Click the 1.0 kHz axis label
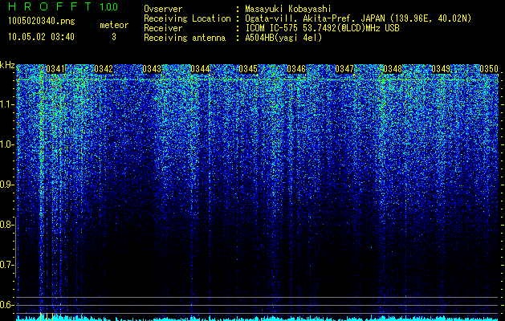Screen dimensions: 505x321 pyautogui.click(x=6, y=144)
